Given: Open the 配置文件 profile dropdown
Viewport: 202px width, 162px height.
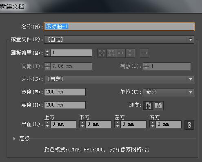Looking at the screenshot, I should pos(119,40).
